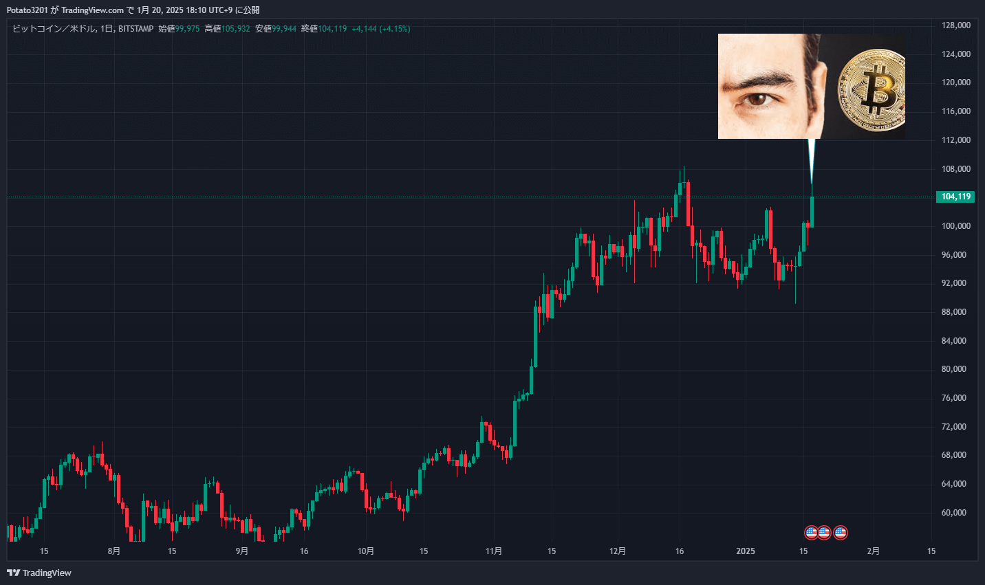Select the 始値 99,975 open value
Screen dimensions: 985x585
click(179, 29)
